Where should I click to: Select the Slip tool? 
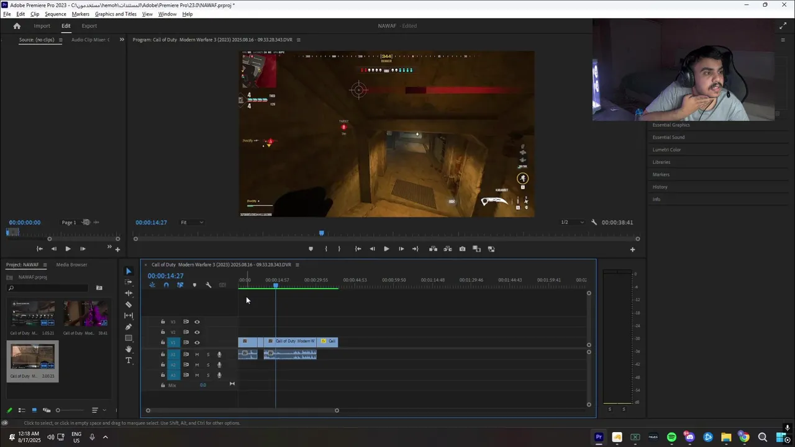129,315
